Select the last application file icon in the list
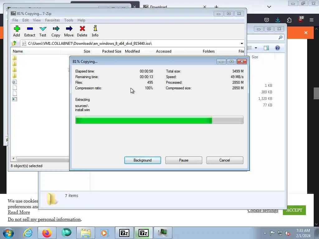Viewport: 319px width, 239px height. coord(15,99)
